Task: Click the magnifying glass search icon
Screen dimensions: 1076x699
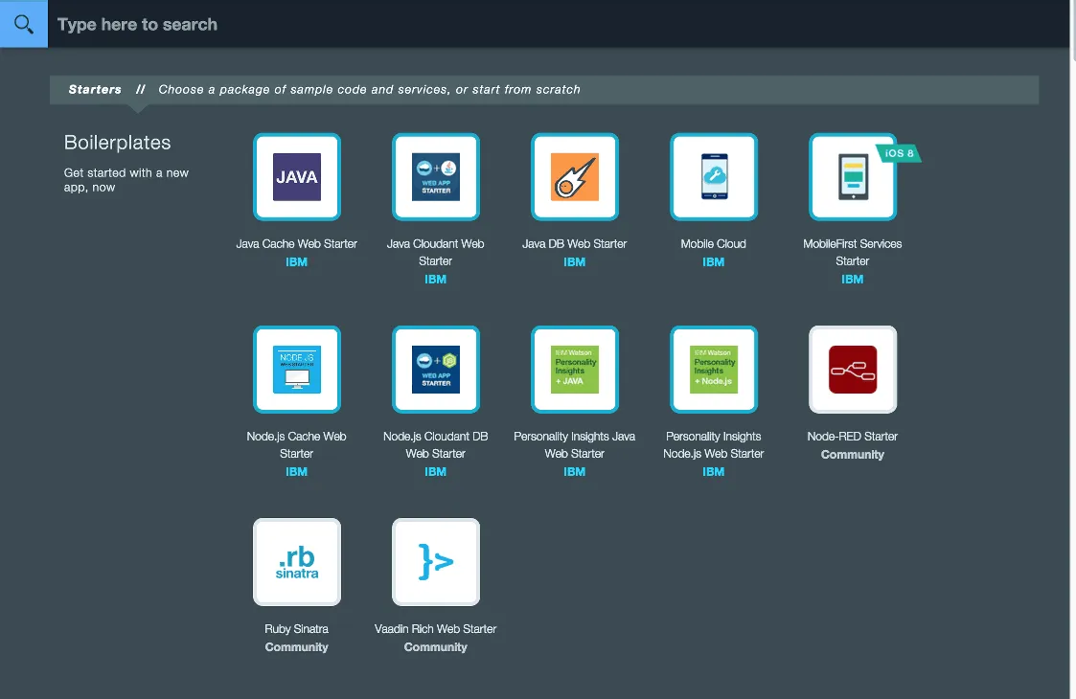Action: [x=23, y=23]
